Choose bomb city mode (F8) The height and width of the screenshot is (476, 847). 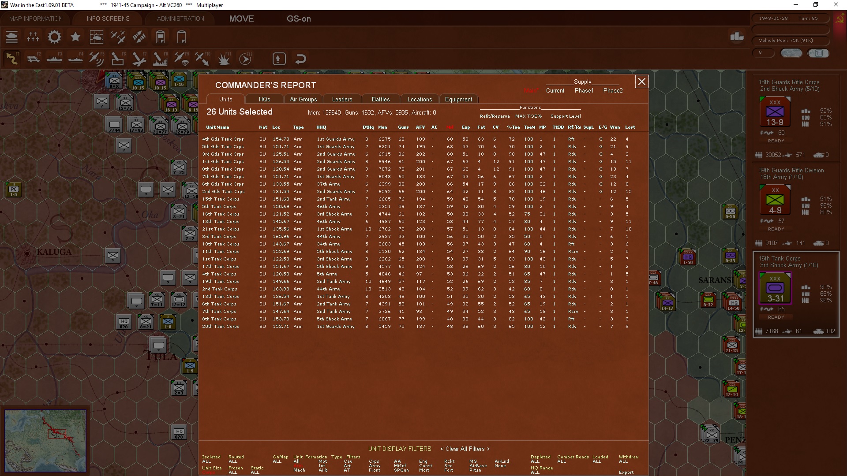point(160,59)
